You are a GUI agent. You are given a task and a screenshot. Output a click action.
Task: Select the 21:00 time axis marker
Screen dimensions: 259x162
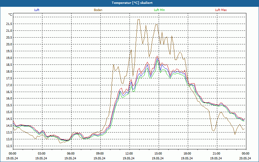(217, 154)
